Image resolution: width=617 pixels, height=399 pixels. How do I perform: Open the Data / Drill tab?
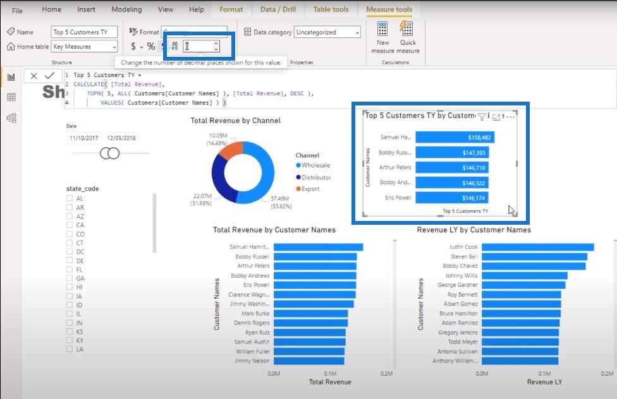coord(278,9)
